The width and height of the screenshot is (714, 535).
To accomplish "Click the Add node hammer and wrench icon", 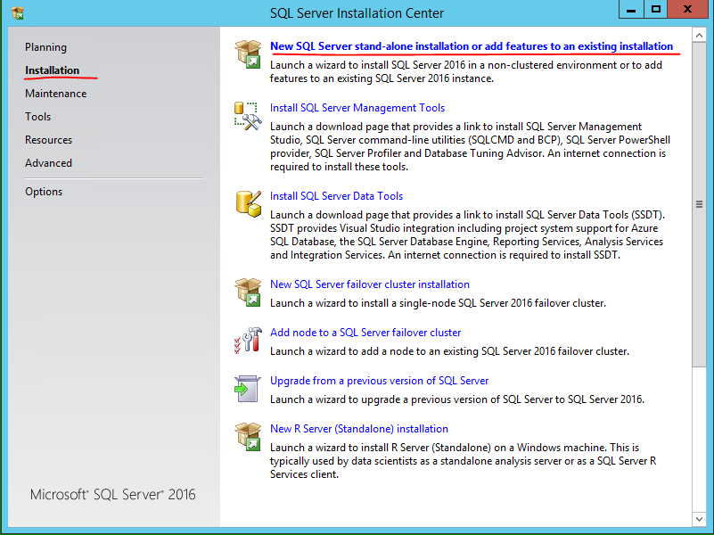I will (248, 341).
